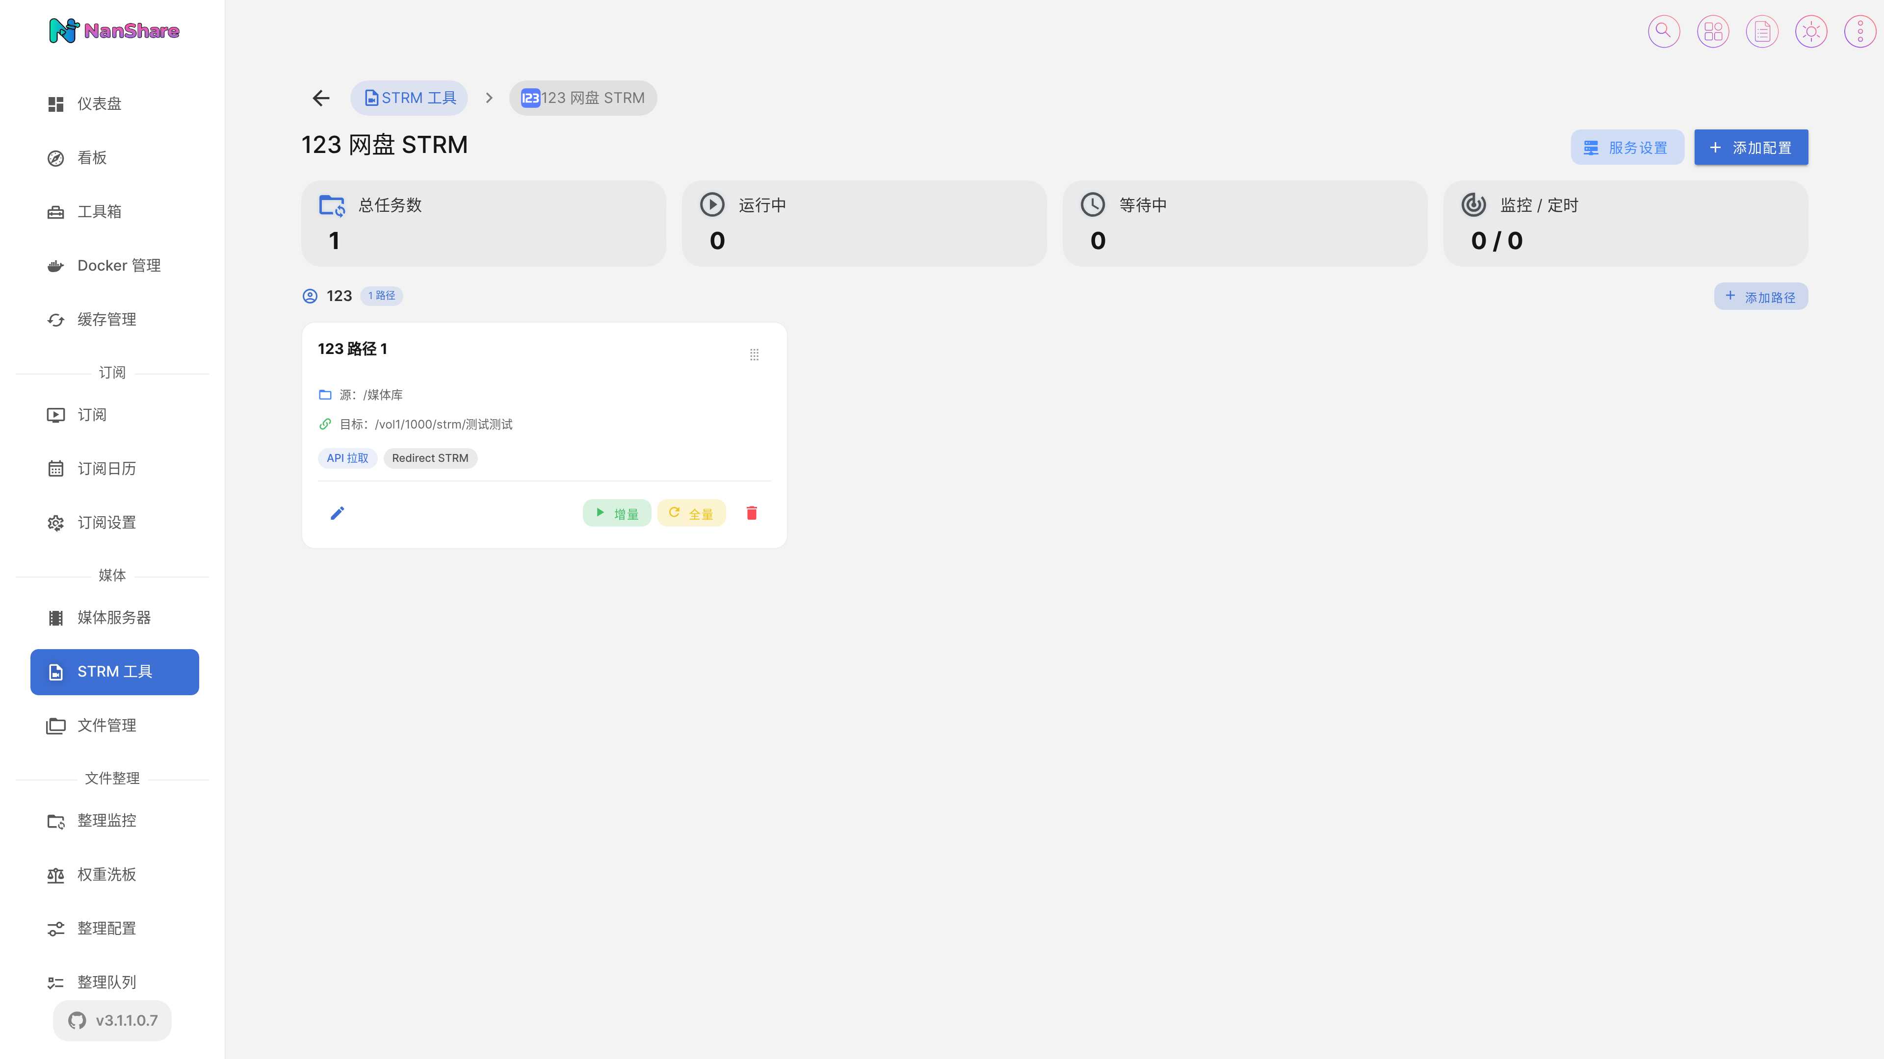
Task: Open the grid apps icon in top bar
Action: pos(1713,31)
